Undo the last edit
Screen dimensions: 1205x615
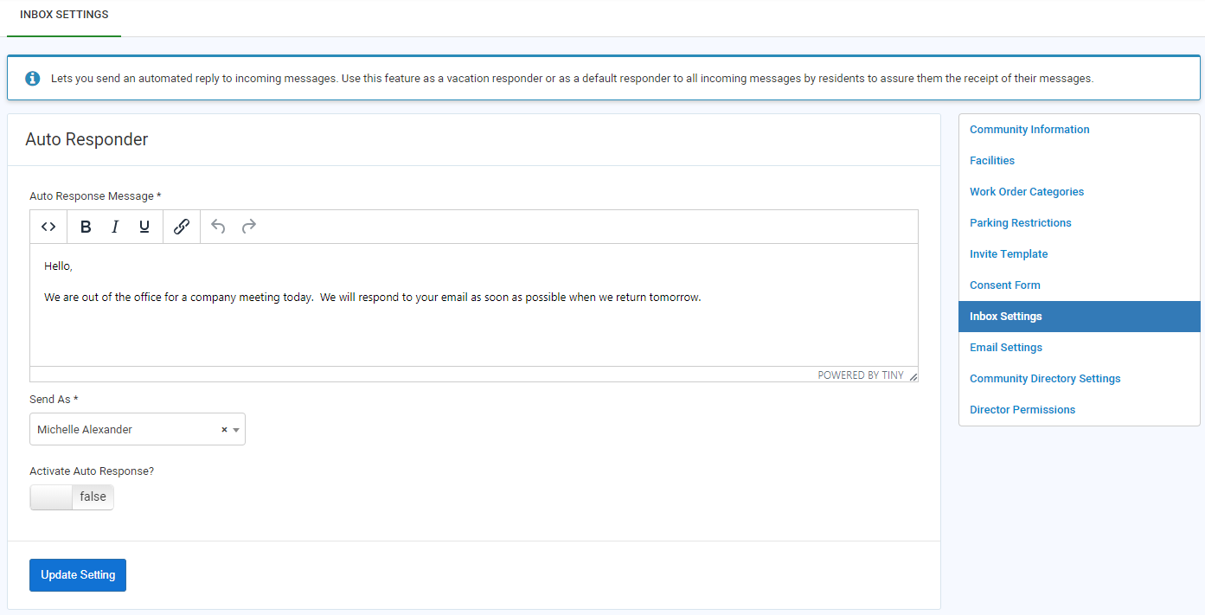click(x=217, y=226)
